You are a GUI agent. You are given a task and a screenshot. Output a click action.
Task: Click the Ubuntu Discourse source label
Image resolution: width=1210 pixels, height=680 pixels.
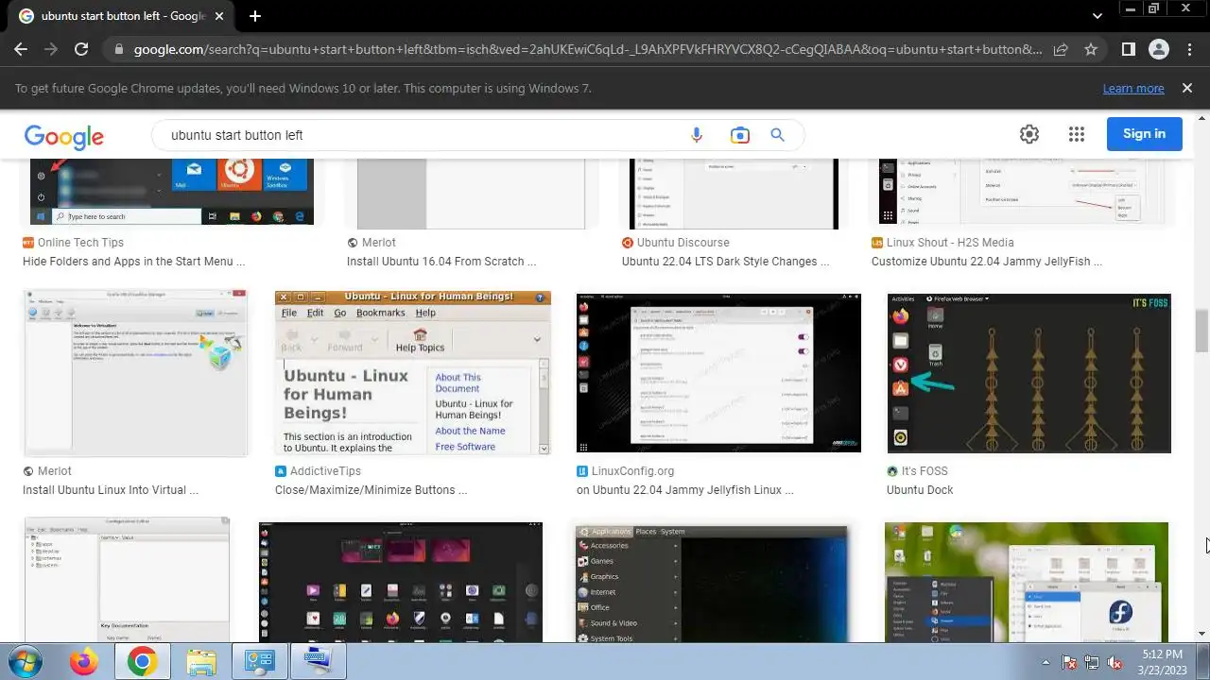[683, 243]
